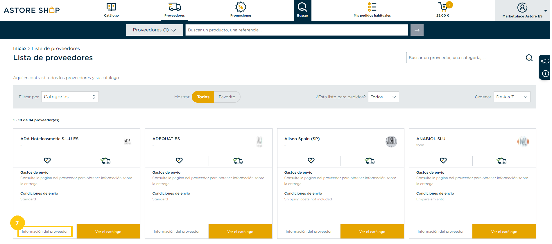The image size is (552, 244).
Task: Click the ANABIOL SLU logo thumbnail
Action: (523, 142)
